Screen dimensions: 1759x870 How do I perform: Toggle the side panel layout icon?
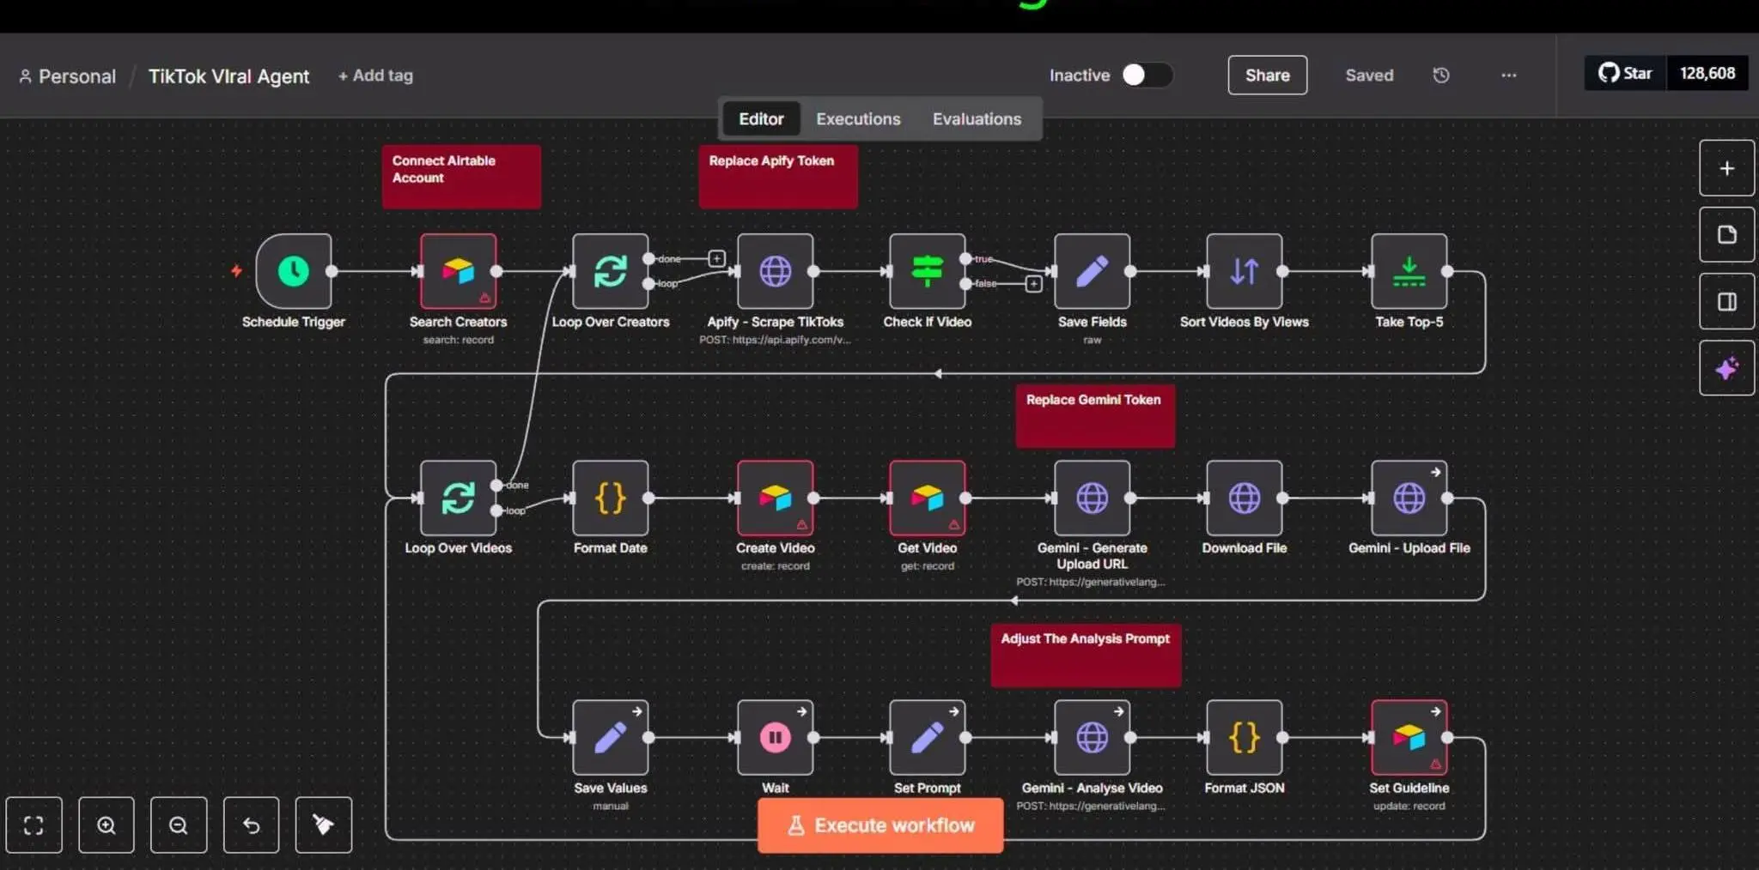(x=1726, y=301)
